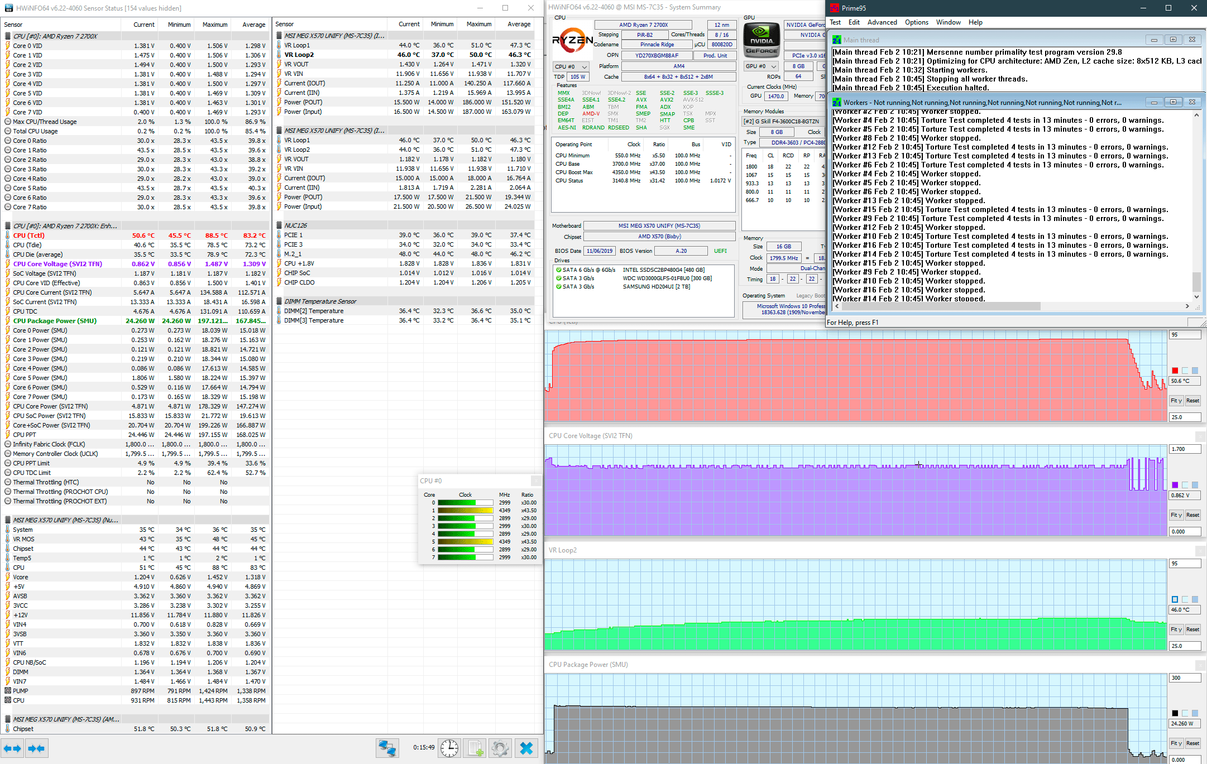Image resolution: width=1207 pixels, height=764 pixels.
Task: Open the Options menu in Prime95
Action: [x=916, y=22]
